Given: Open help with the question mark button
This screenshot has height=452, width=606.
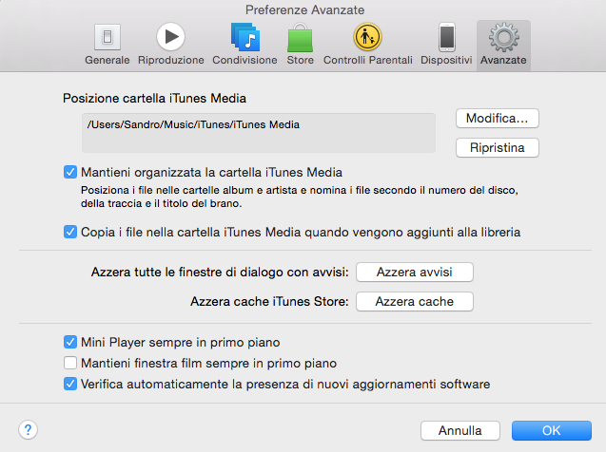Looking at the screenshot, I should tap(28, 429).
